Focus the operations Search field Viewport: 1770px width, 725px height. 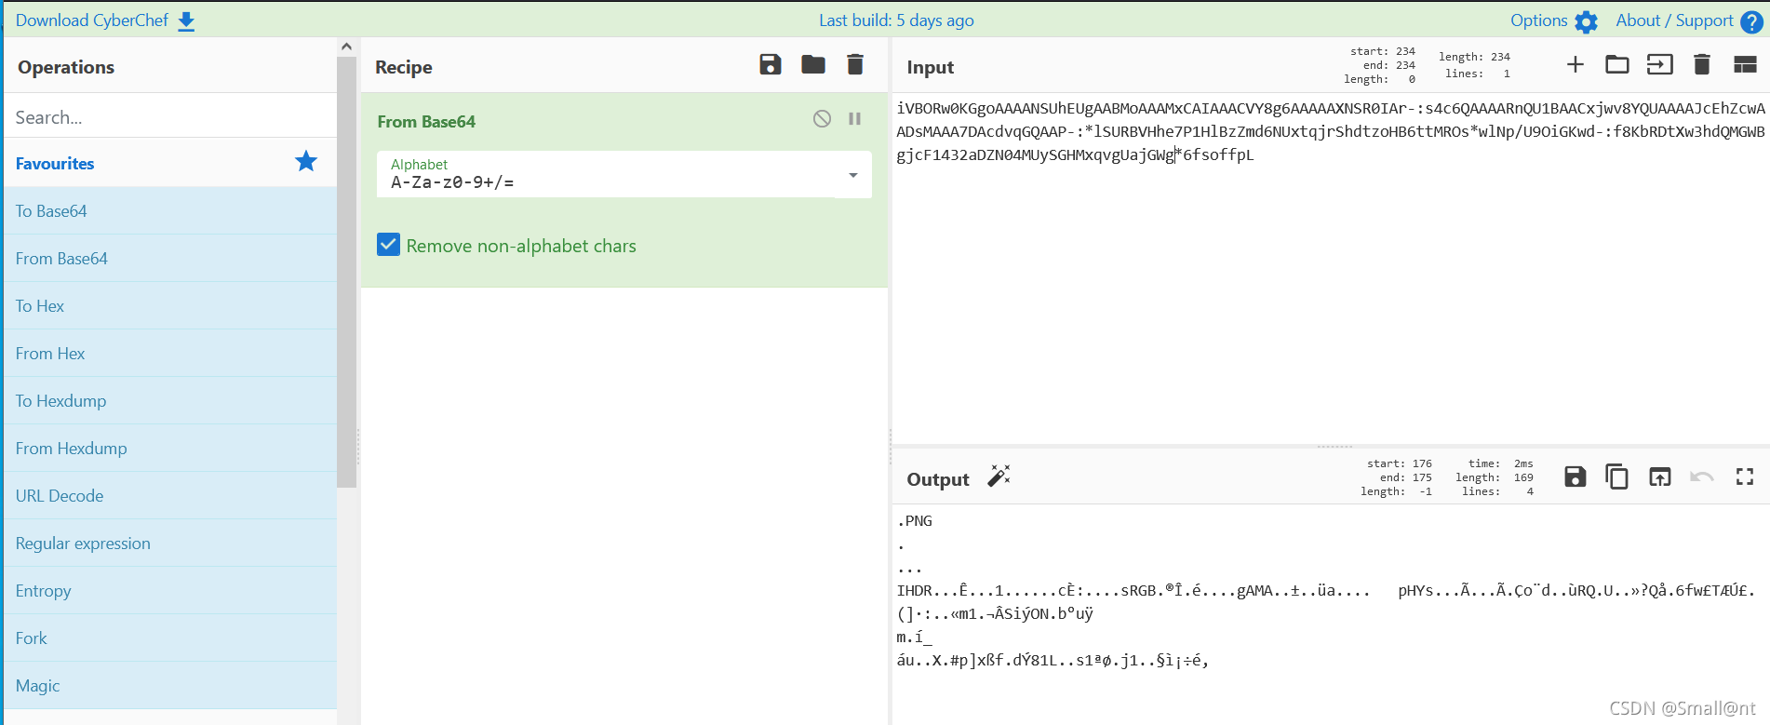click(170, 117)
